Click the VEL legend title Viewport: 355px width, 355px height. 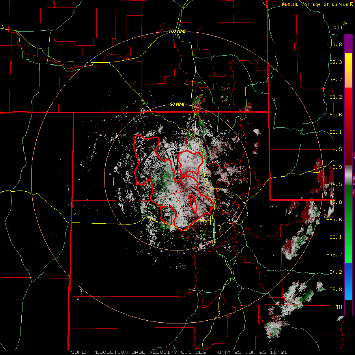click(346, 24)
